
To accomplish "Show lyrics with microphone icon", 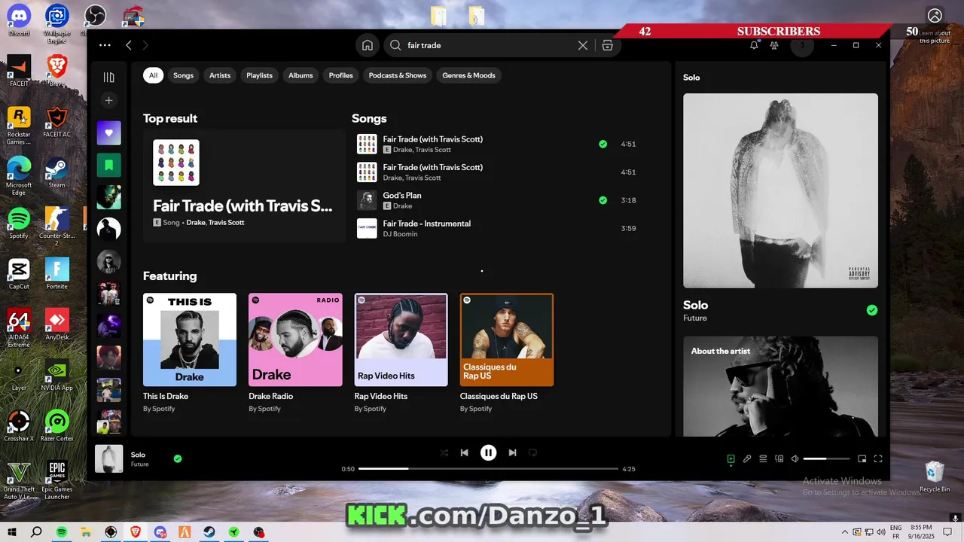I will 747,458.
